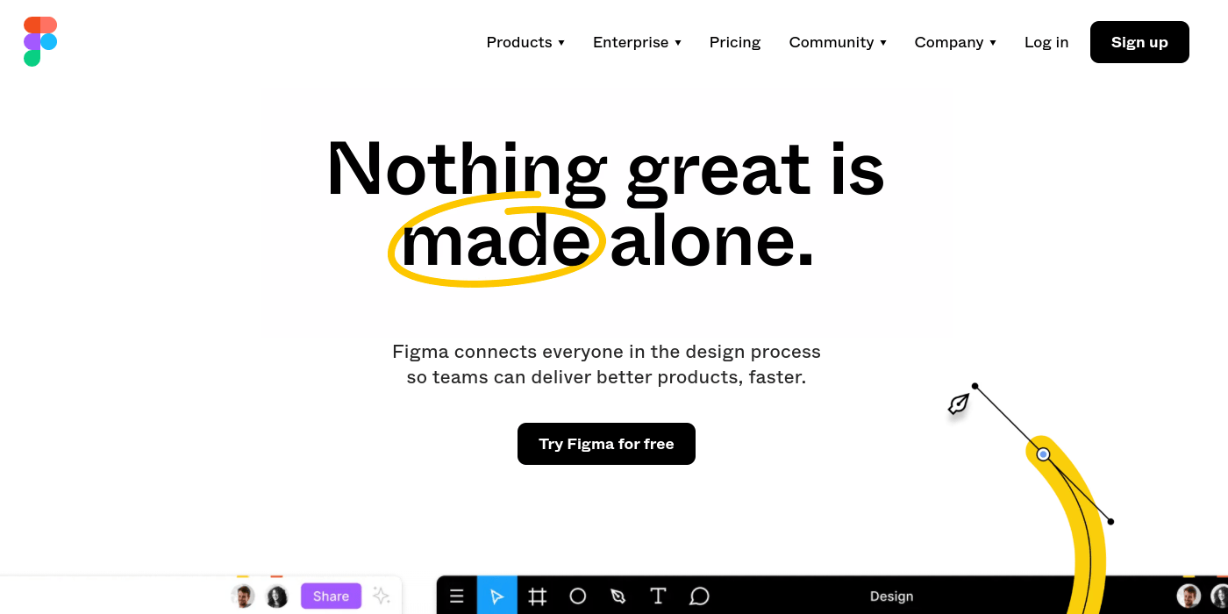The image size is (1228, 614).
Task: Switch to the Design tab
Action: click(891, 596)
